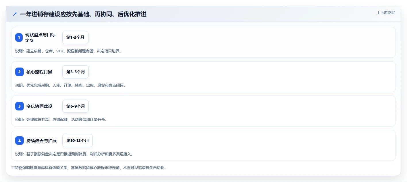Click the footer note starting 甘特图强调建设顺序
Viewport: 407px width, 182px height.
tap(89, 168)
